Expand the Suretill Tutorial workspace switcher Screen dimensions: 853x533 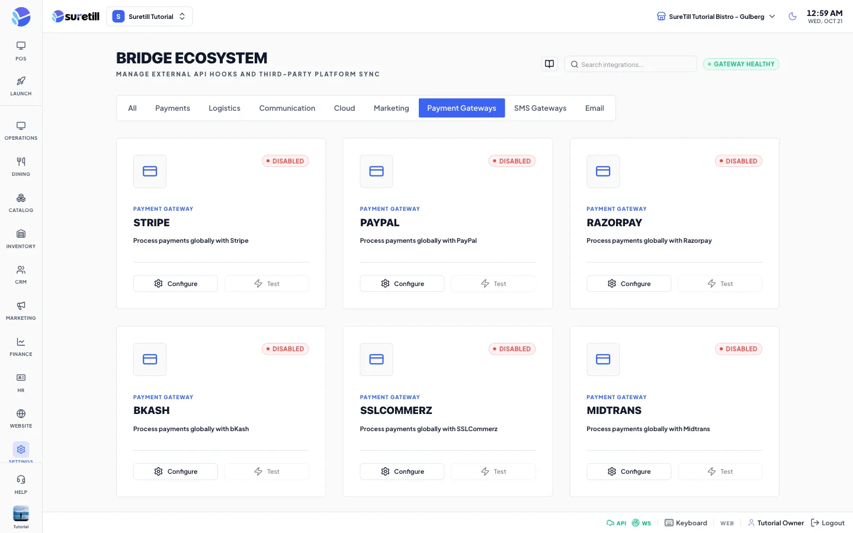tap(149, 17)
